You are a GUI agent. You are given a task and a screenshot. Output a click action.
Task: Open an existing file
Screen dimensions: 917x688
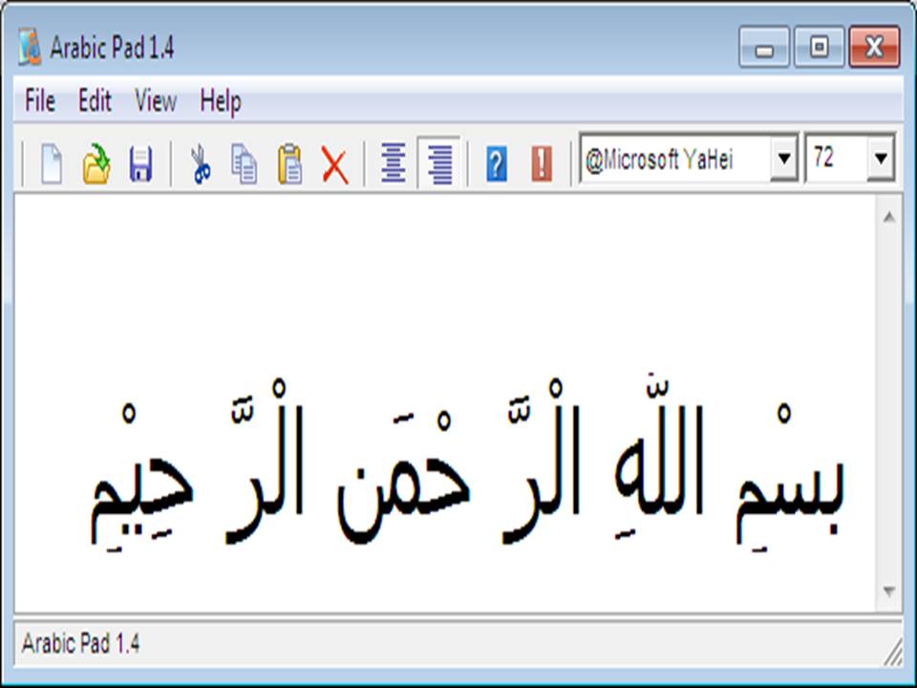pyautogui.click(x=96, y=162)
